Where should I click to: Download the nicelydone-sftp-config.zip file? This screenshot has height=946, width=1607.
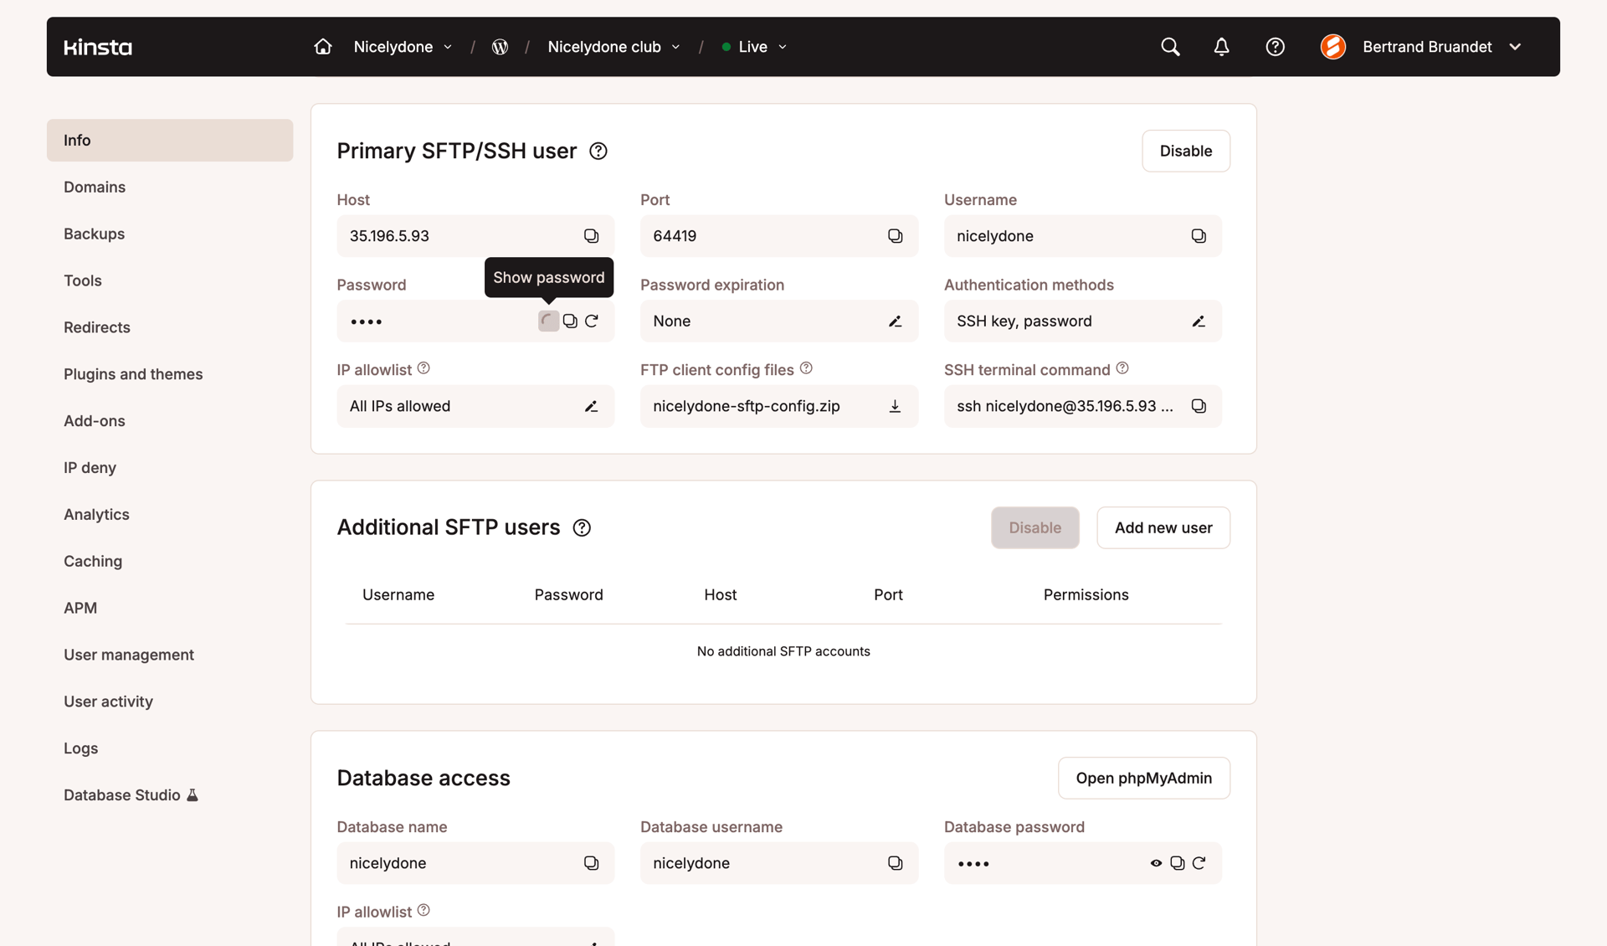895,406
